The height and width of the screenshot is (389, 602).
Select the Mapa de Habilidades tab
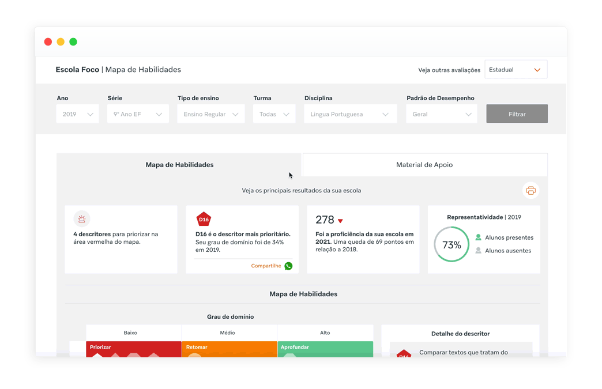(179, 165)
